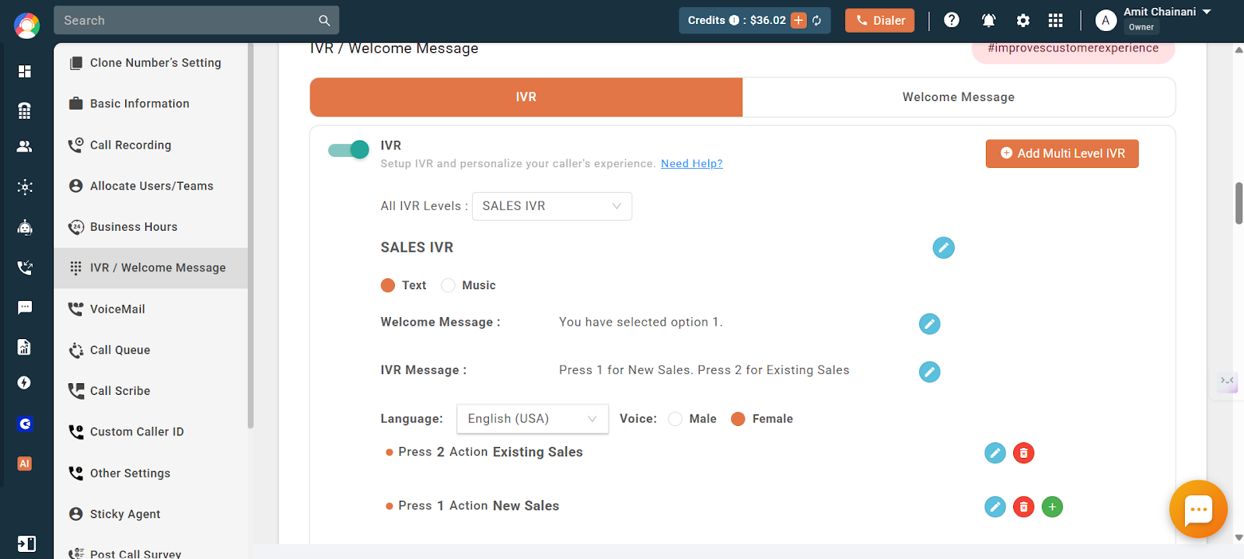
Task: Expand the left rail with bottom arrow icon
Action: pos(26,543)
